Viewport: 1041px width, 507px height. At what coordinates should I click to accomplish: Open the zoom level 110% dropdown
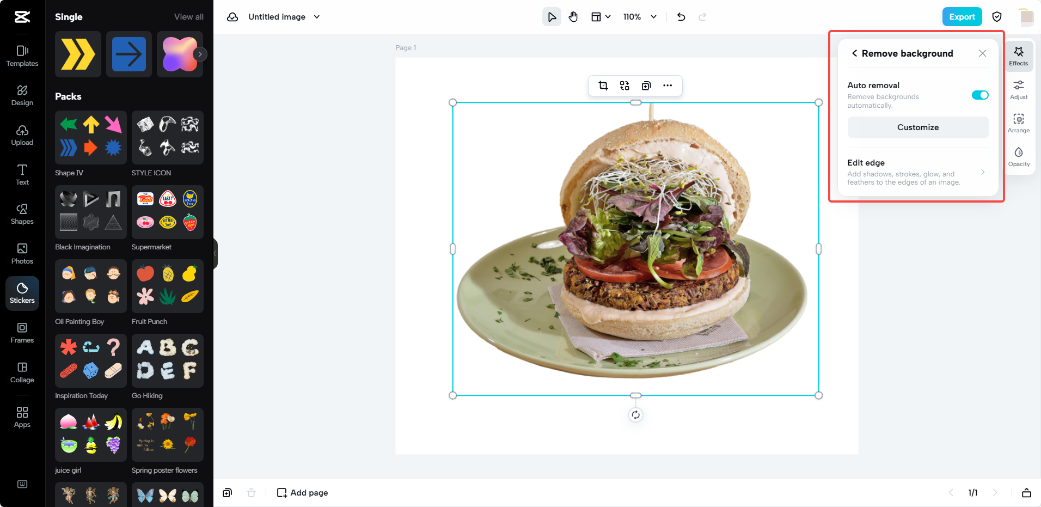point(639,16)
